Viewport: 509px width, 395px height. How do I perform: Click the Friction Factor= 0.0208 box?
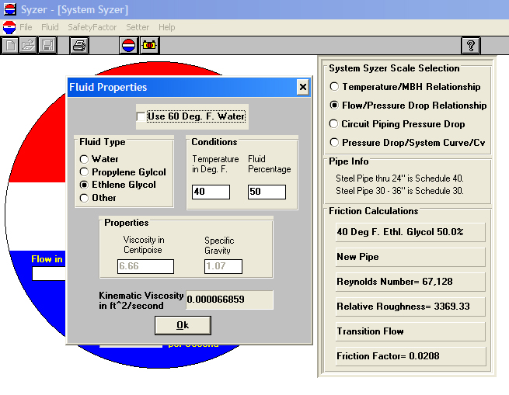(410, 356)
